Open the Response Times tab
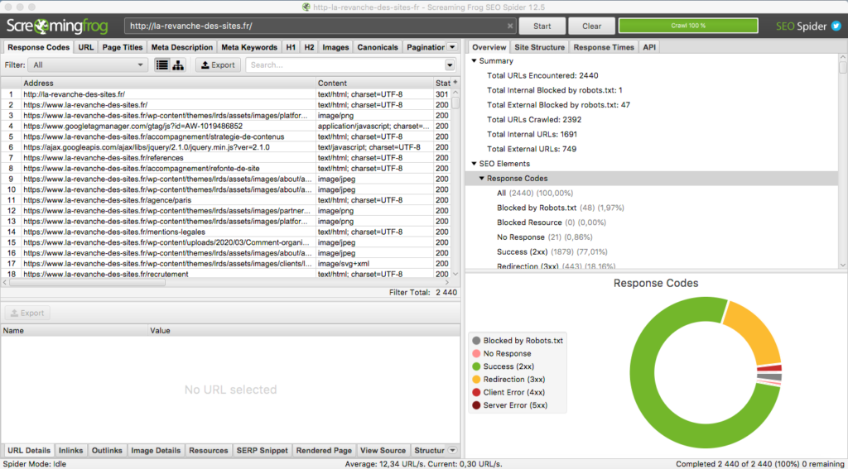The height and width of the screenshot is (469, 848). (x=604, y=47)
